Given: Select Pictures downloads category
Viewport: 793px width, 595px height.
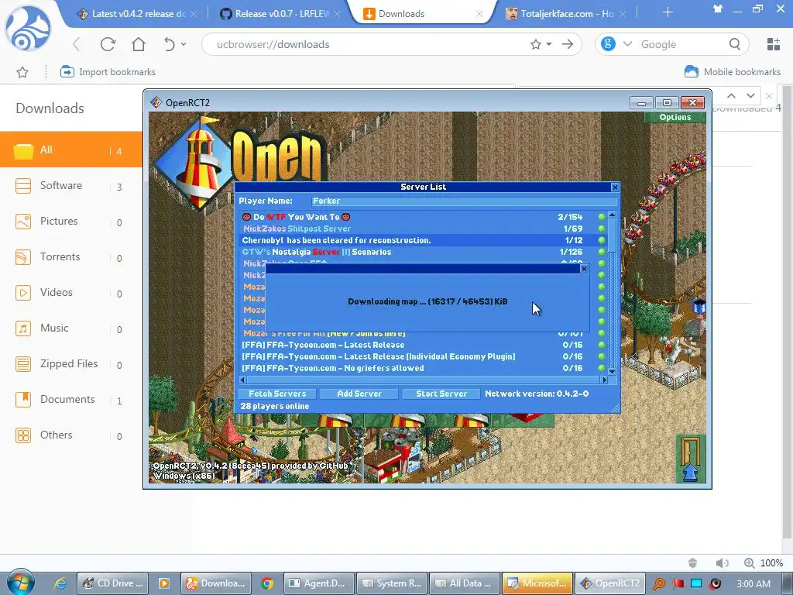Looking at the screenshot, I should (x=70, y=222).
